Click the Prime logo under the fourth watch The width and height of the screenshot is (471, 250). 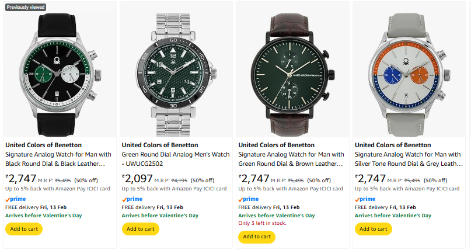click(365, 199)
